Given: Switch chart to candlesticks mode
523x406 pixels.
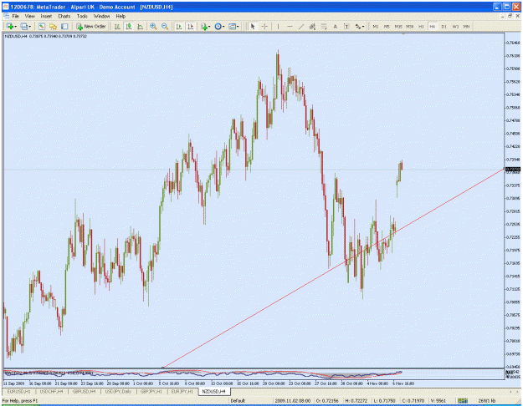Looking at the screenshot, I should coord(129,26).
